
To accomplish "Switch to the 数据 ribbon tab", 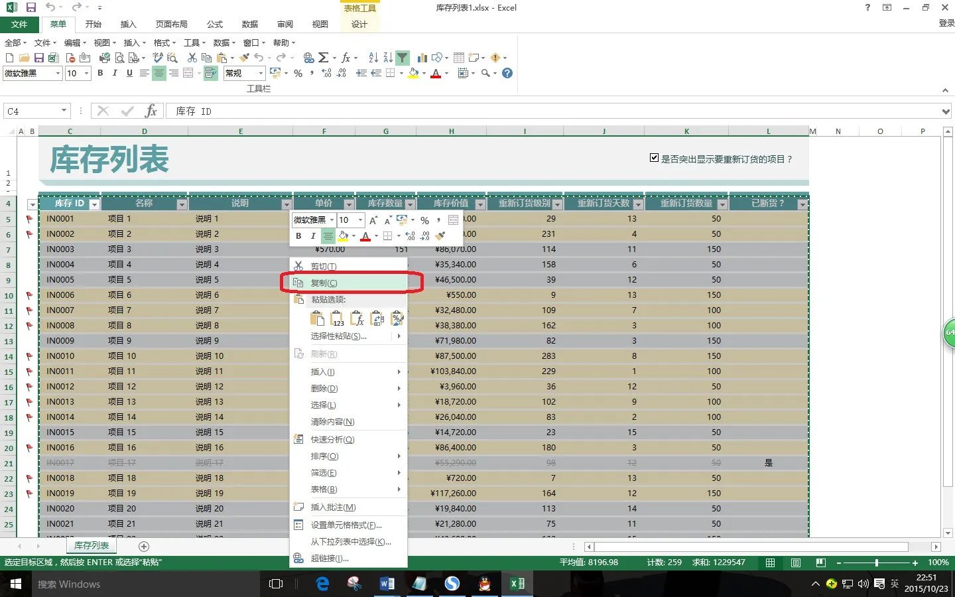I will click(250, 24).
